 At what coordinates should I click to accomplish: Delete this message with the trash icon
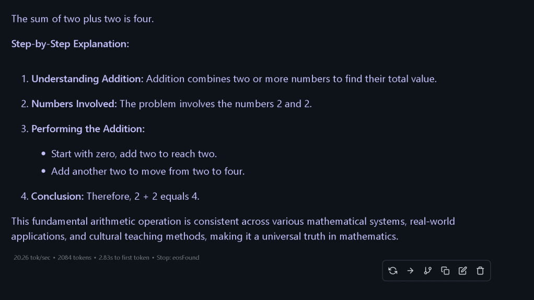click(480, 271)
